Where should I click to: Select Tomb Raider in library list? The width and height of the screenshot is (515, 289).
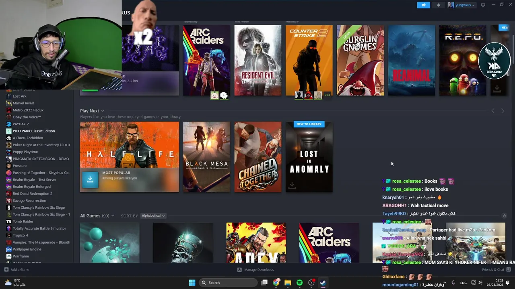pos(23,221)
